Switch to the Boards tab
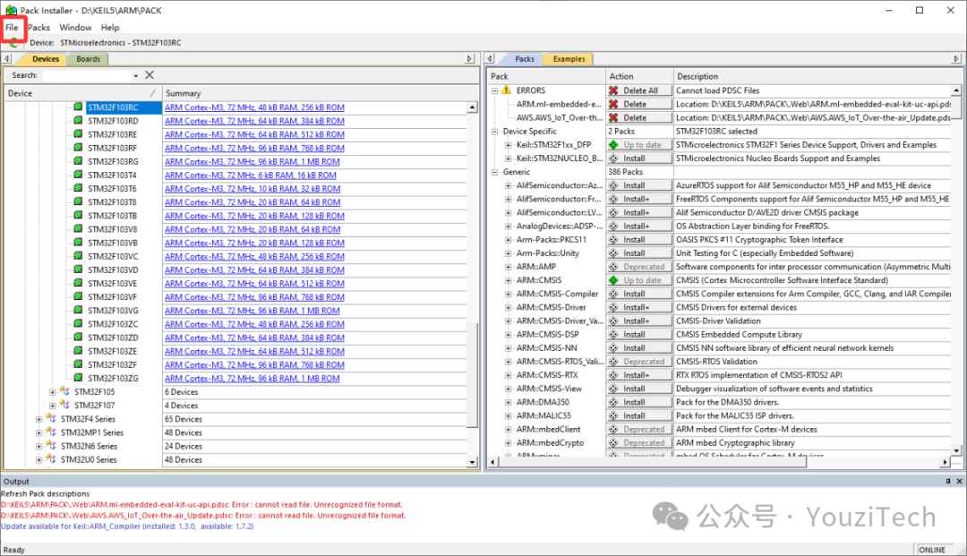 click(88, 59)
